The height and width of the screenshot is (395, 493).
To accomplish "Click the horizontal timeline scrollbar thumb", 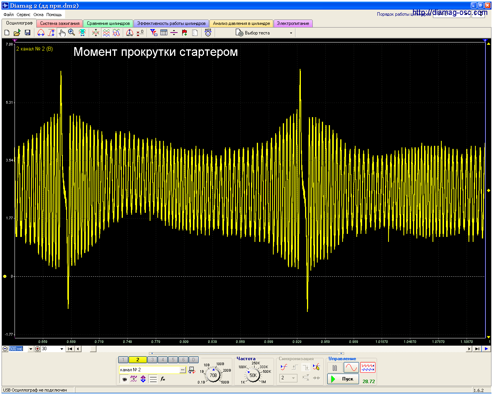I will point(93,349).
